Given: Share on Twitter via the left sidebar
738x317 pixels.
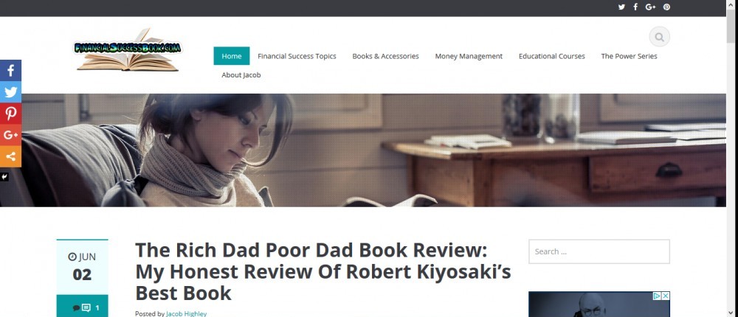Looking at the screenshot, I should tap(10, 91).
